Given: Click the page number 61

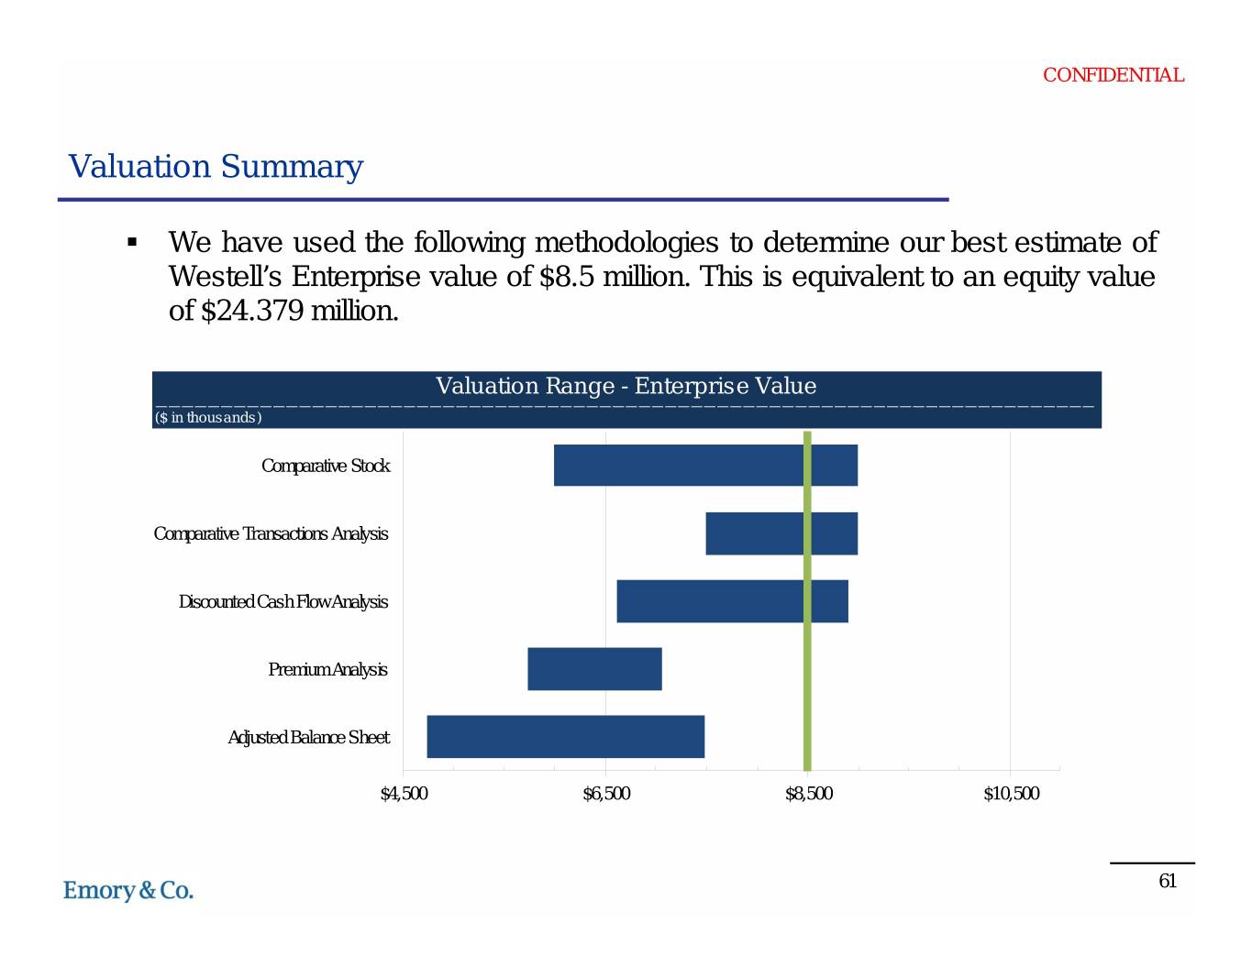Looking at the screenshot, I should coord(1168,881).
